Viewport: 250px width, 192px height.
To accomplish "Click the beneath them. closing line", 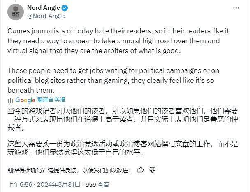I will click(x=31, y=90).
